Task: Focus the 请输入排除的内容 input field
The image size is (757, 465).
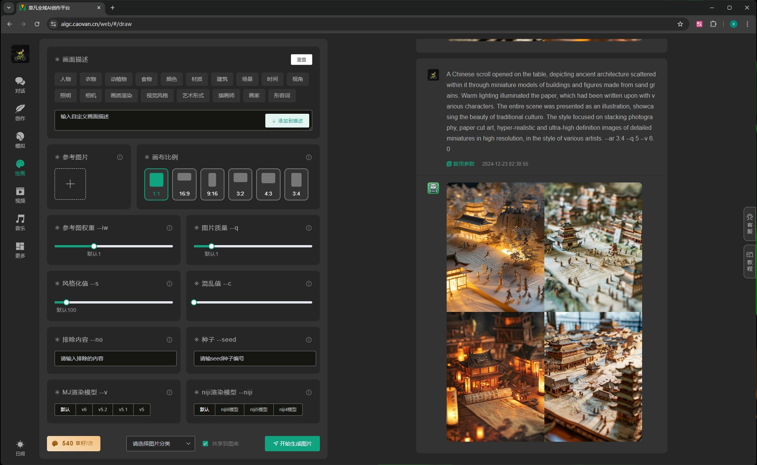Action: (116, 358)
